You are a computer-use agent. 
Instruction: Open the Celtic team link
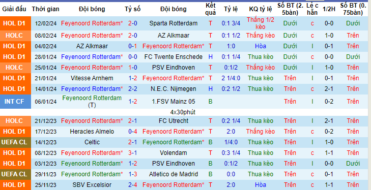(92, 142)
